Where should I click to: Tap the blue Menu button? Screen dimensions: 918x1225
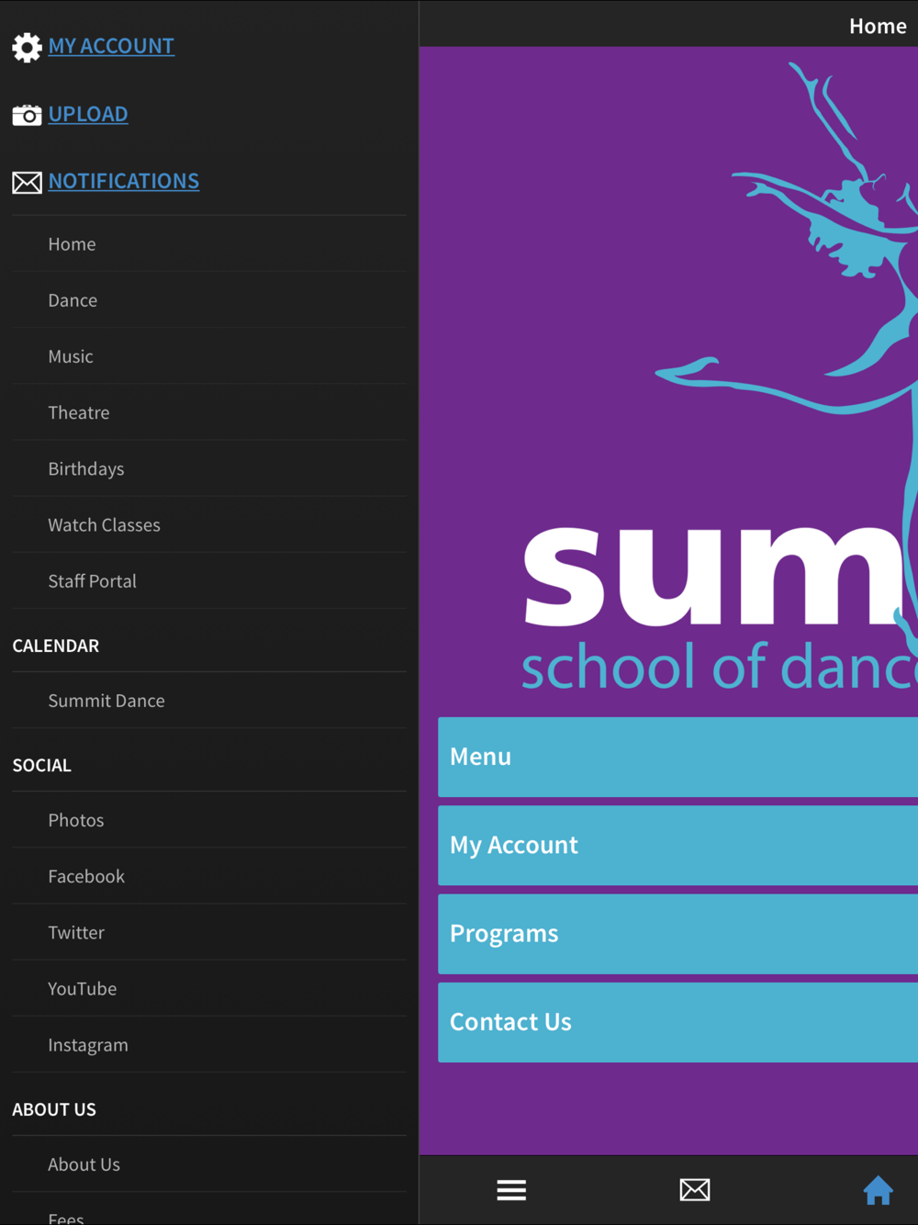tap(677, 757)
